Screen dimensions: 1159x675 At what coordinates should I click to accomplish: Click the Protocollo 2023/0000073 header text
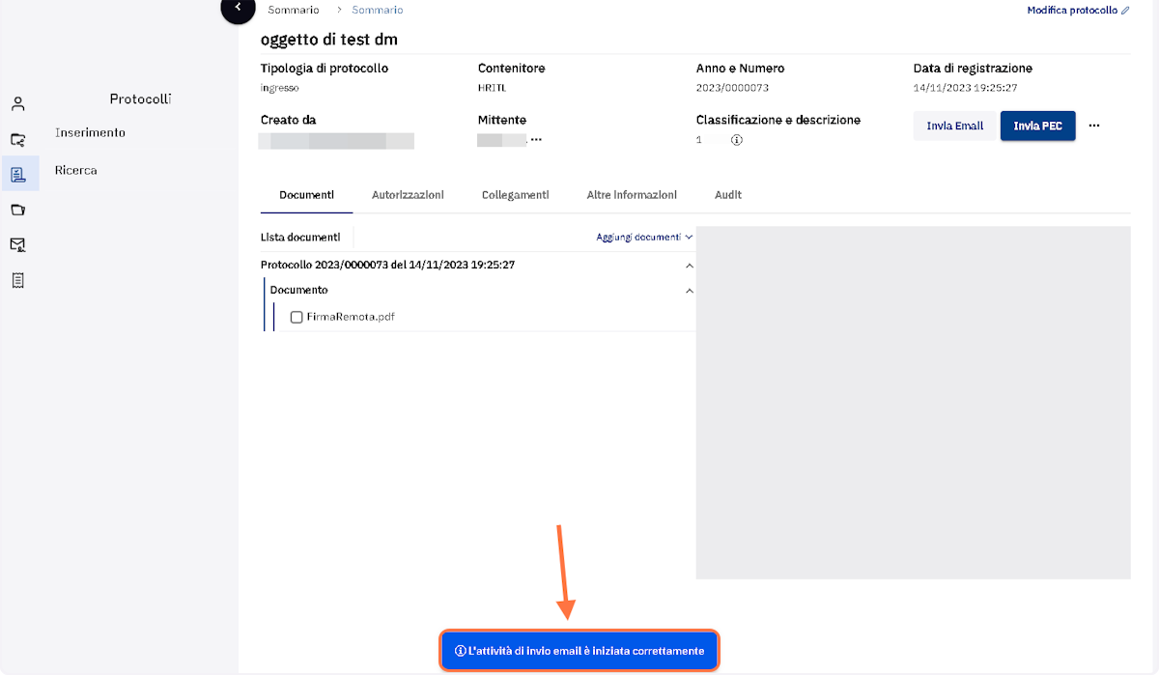(387, 266)
